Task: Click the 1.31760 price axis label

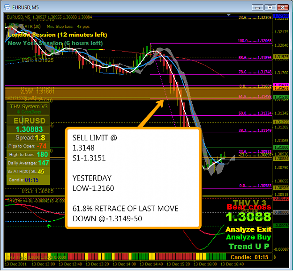Action: (281, 73)
